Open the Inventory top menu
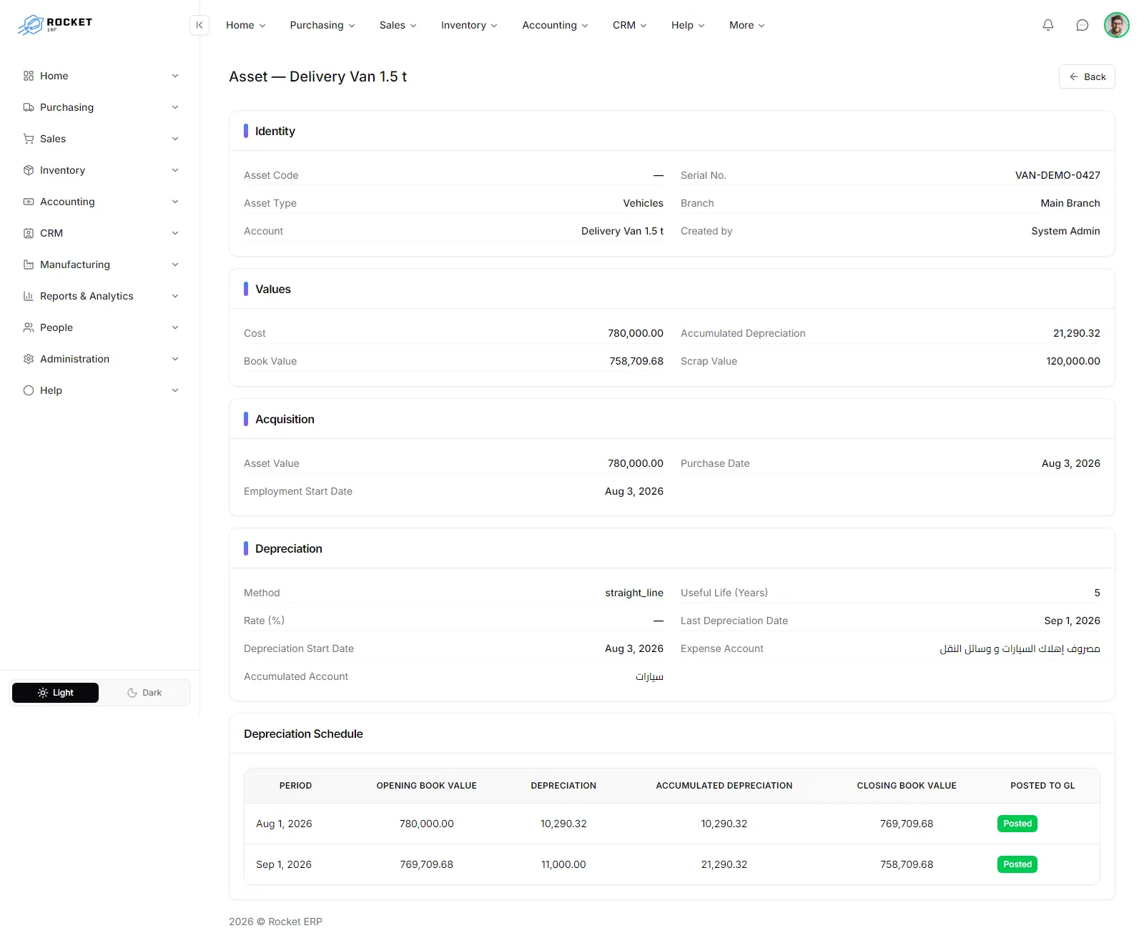Image resolution: width=1144 pixels, height=943 pixels. [469, 25]
